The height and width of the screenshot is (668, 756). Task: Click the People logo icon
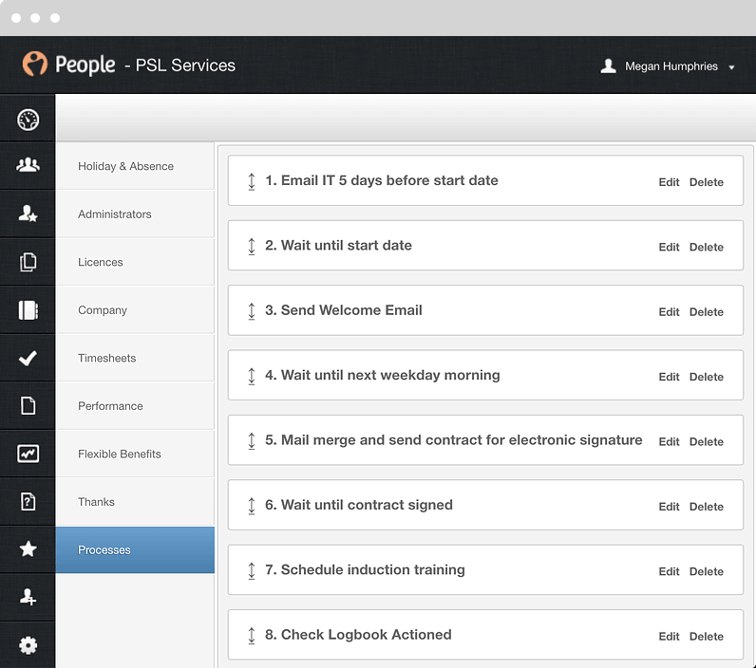(35, 64)
